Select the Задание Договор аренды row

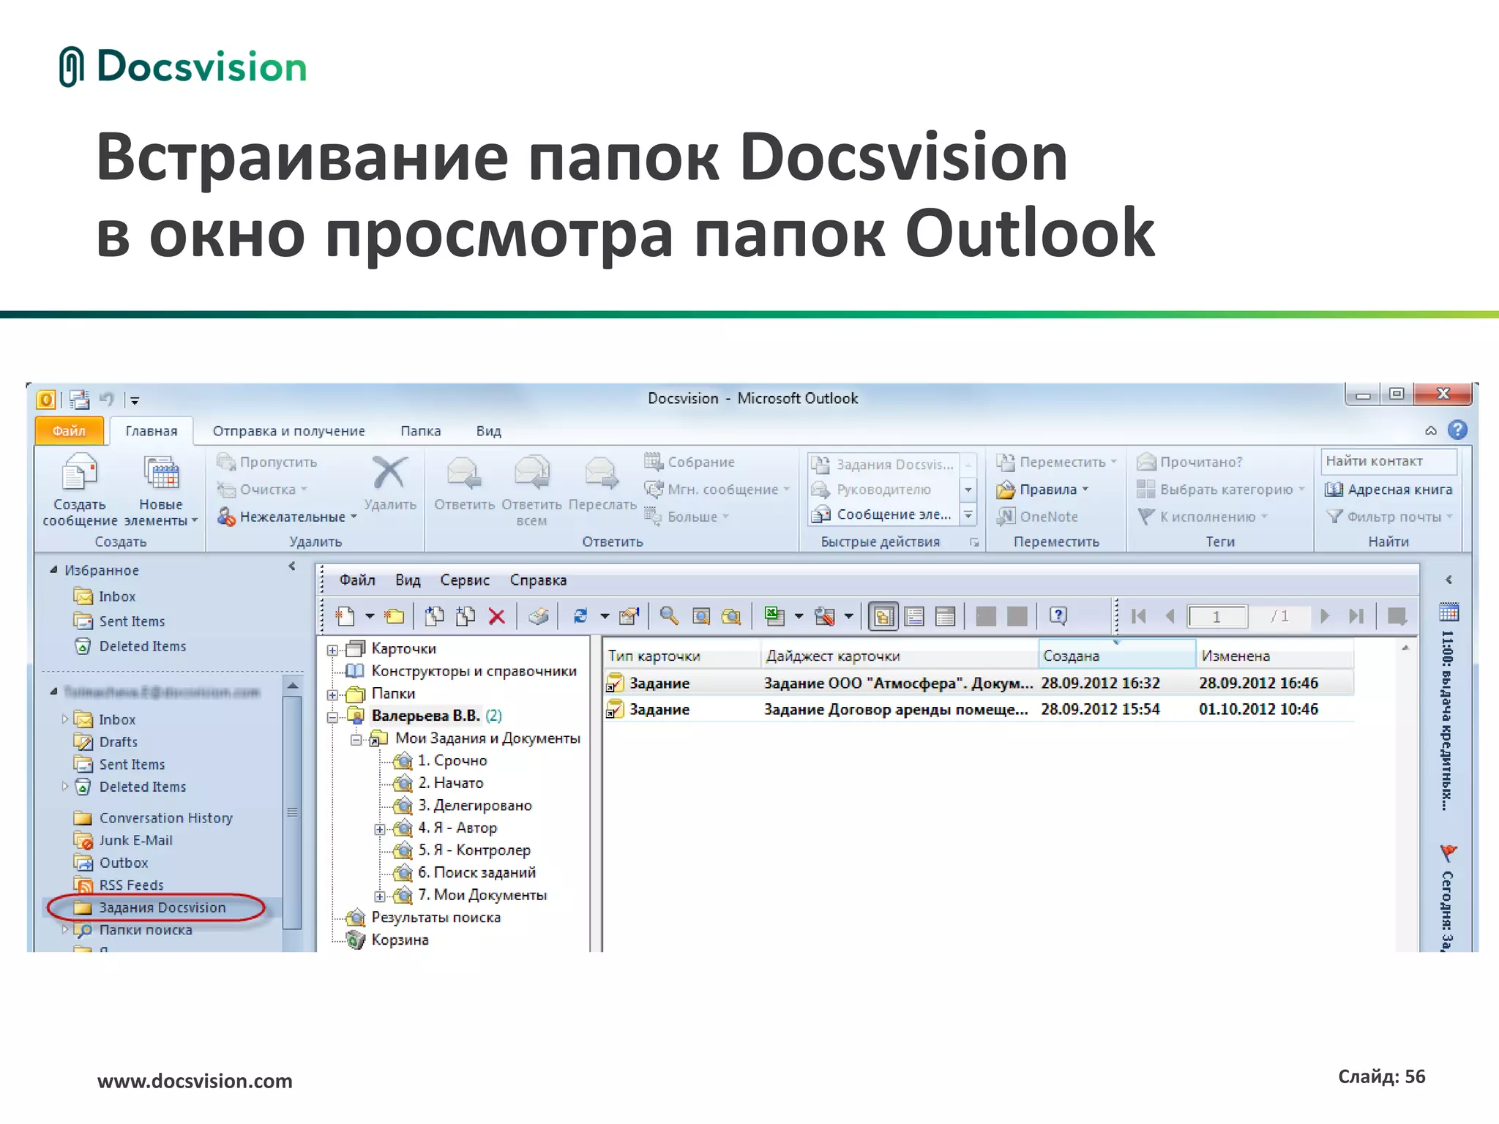[x=979, y=709]
